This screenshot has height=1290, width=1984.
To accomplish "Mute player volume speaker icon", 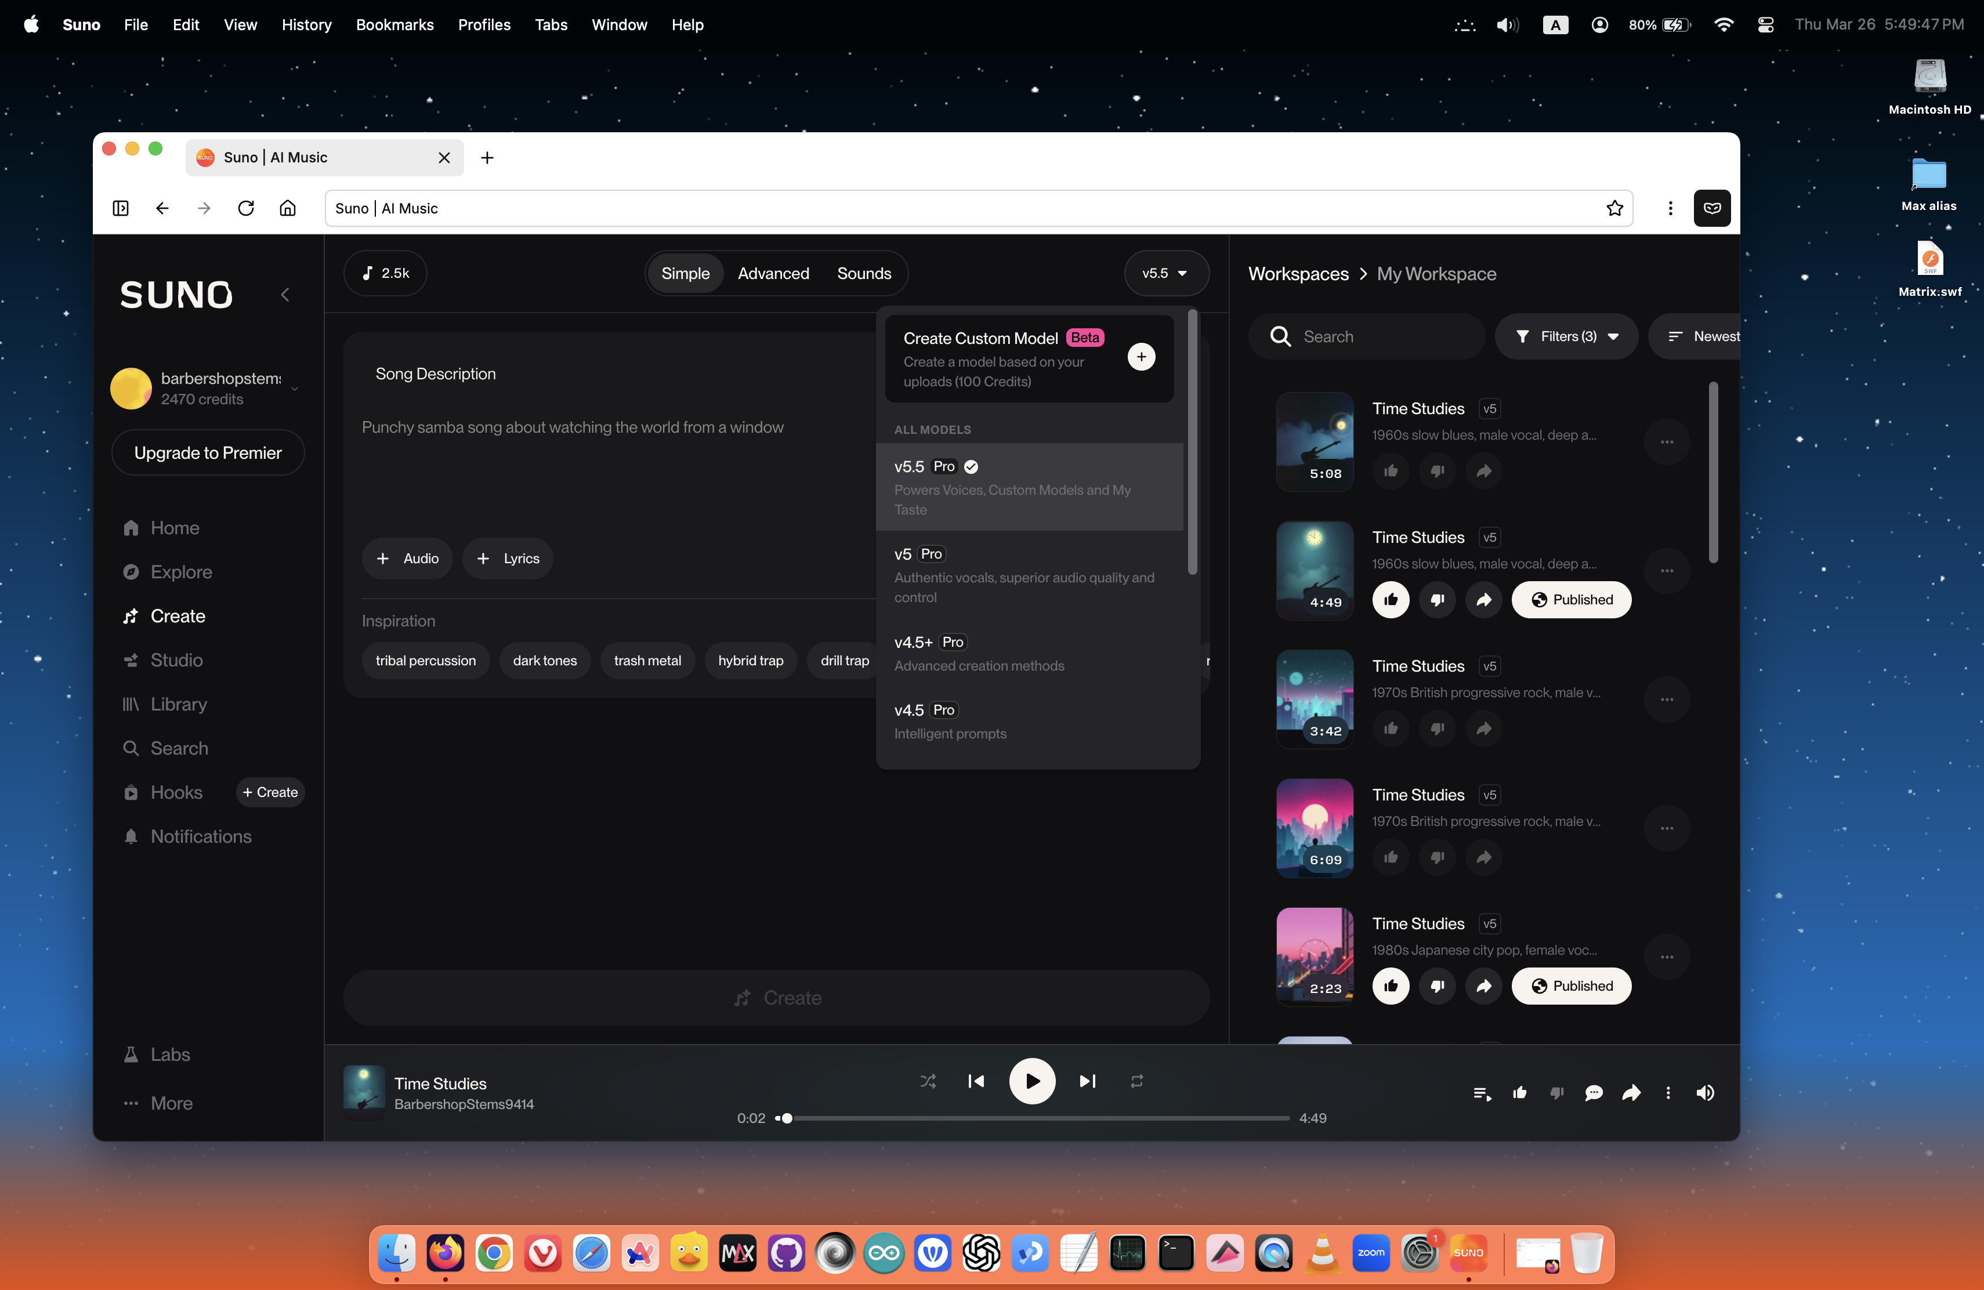I will pos(1705,1093).
